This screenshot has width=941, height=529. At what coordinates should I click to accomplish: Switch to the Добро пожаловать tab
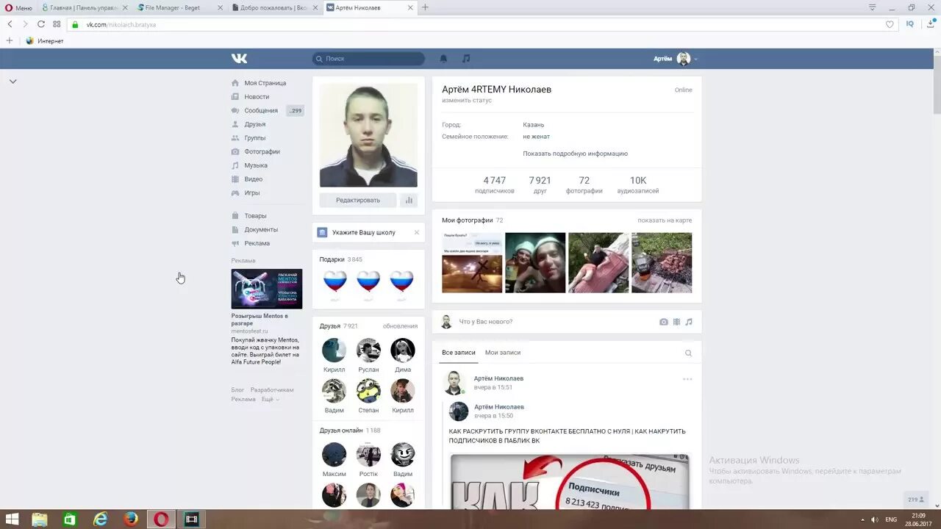[274, 7]
